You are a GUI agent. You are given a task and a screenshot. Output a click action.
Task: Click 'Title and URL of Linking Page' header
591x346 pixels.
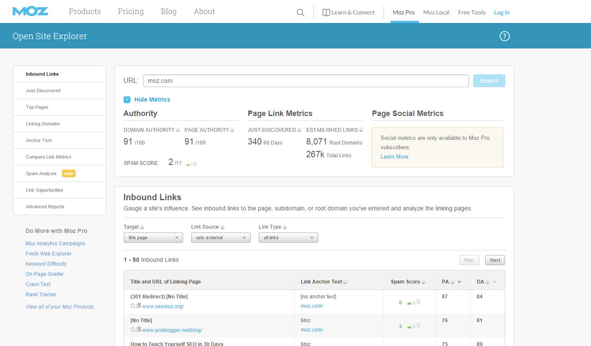[x=166, y=282]
